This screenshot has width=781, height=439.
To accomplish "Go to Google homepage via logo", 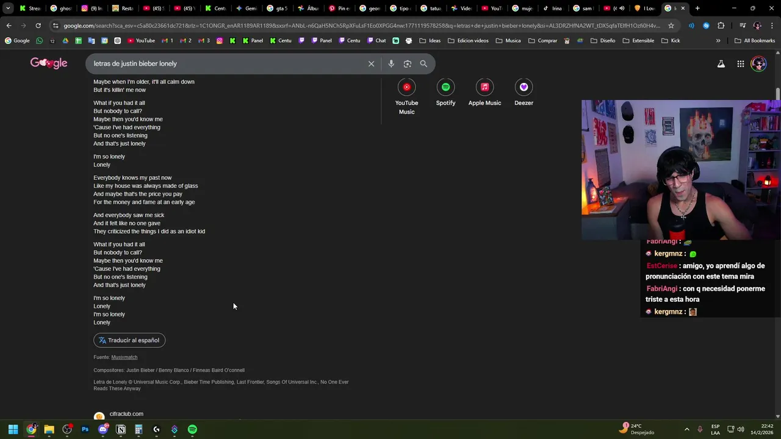I will click(x=49, y=63).
